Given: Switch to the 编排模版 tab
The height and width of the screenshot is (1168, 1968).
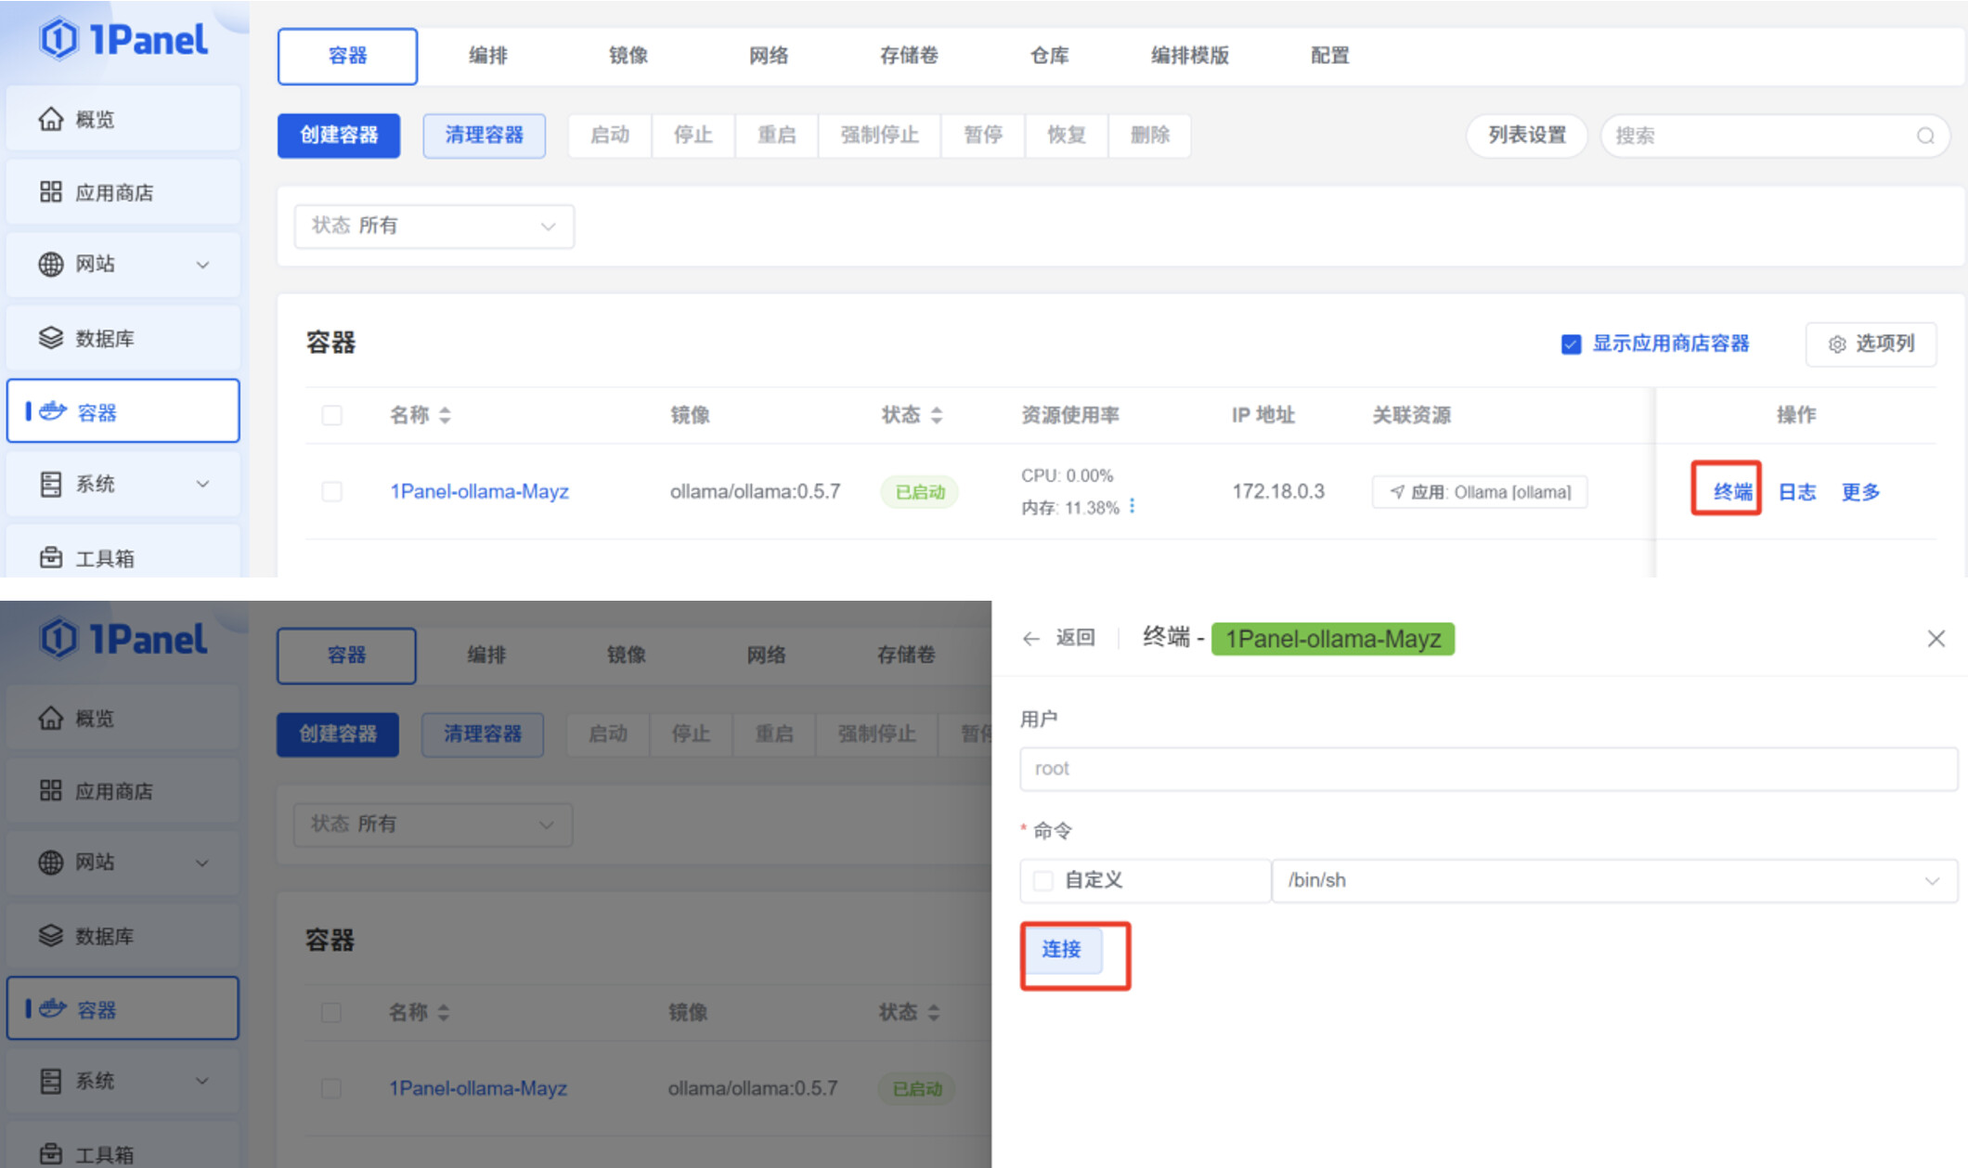Looking at the screenshot, I should click(x=1189, y=56).
